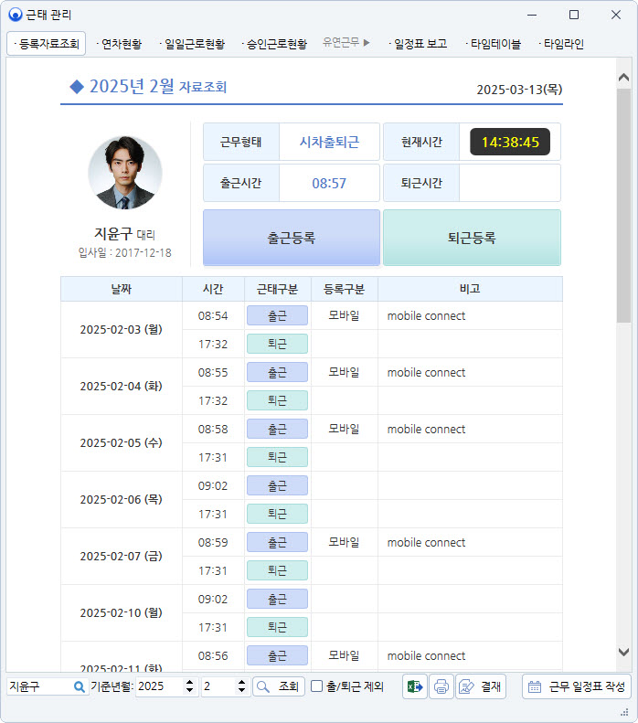
Task: Click the vertical scrollbar down arrow
Action: click(x=624, y=652)
